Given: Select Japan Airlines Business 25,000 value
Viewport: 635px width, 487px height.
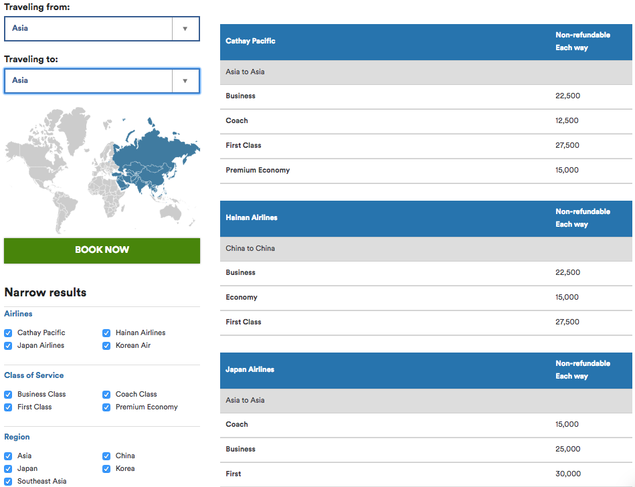Looking at the screenshot, I should 568,449.
